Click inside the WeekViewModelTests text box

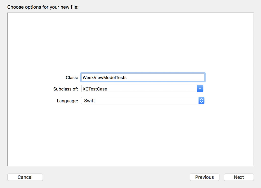point(143,77)
